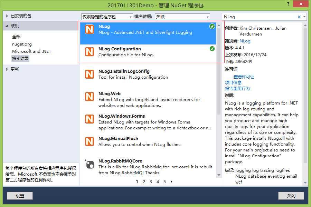Select the NLog.InstallNLogConfig package title
The width and height of the screenshot is (311, 207).
(124, 71)
